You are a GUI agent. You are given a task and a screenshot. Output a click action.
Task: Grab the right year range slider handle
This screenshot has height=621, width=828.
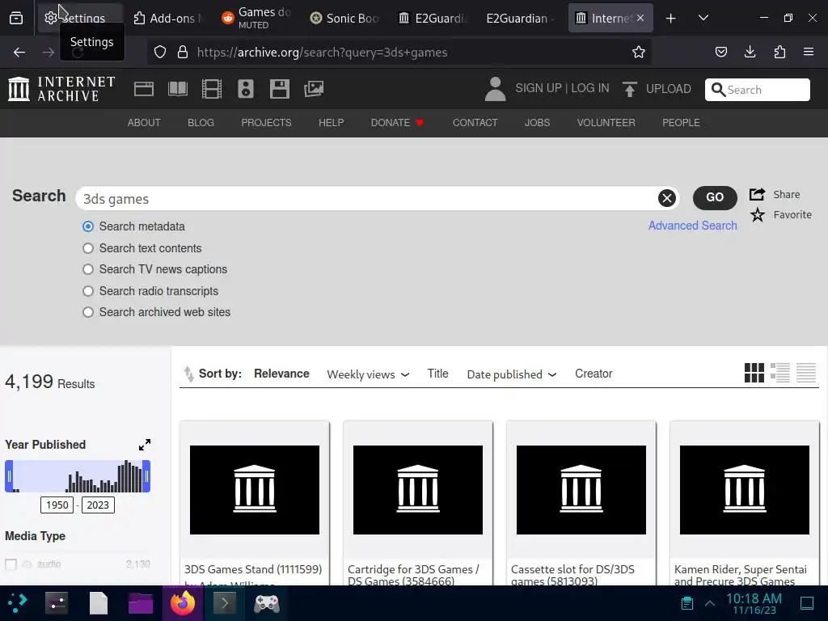146,476
